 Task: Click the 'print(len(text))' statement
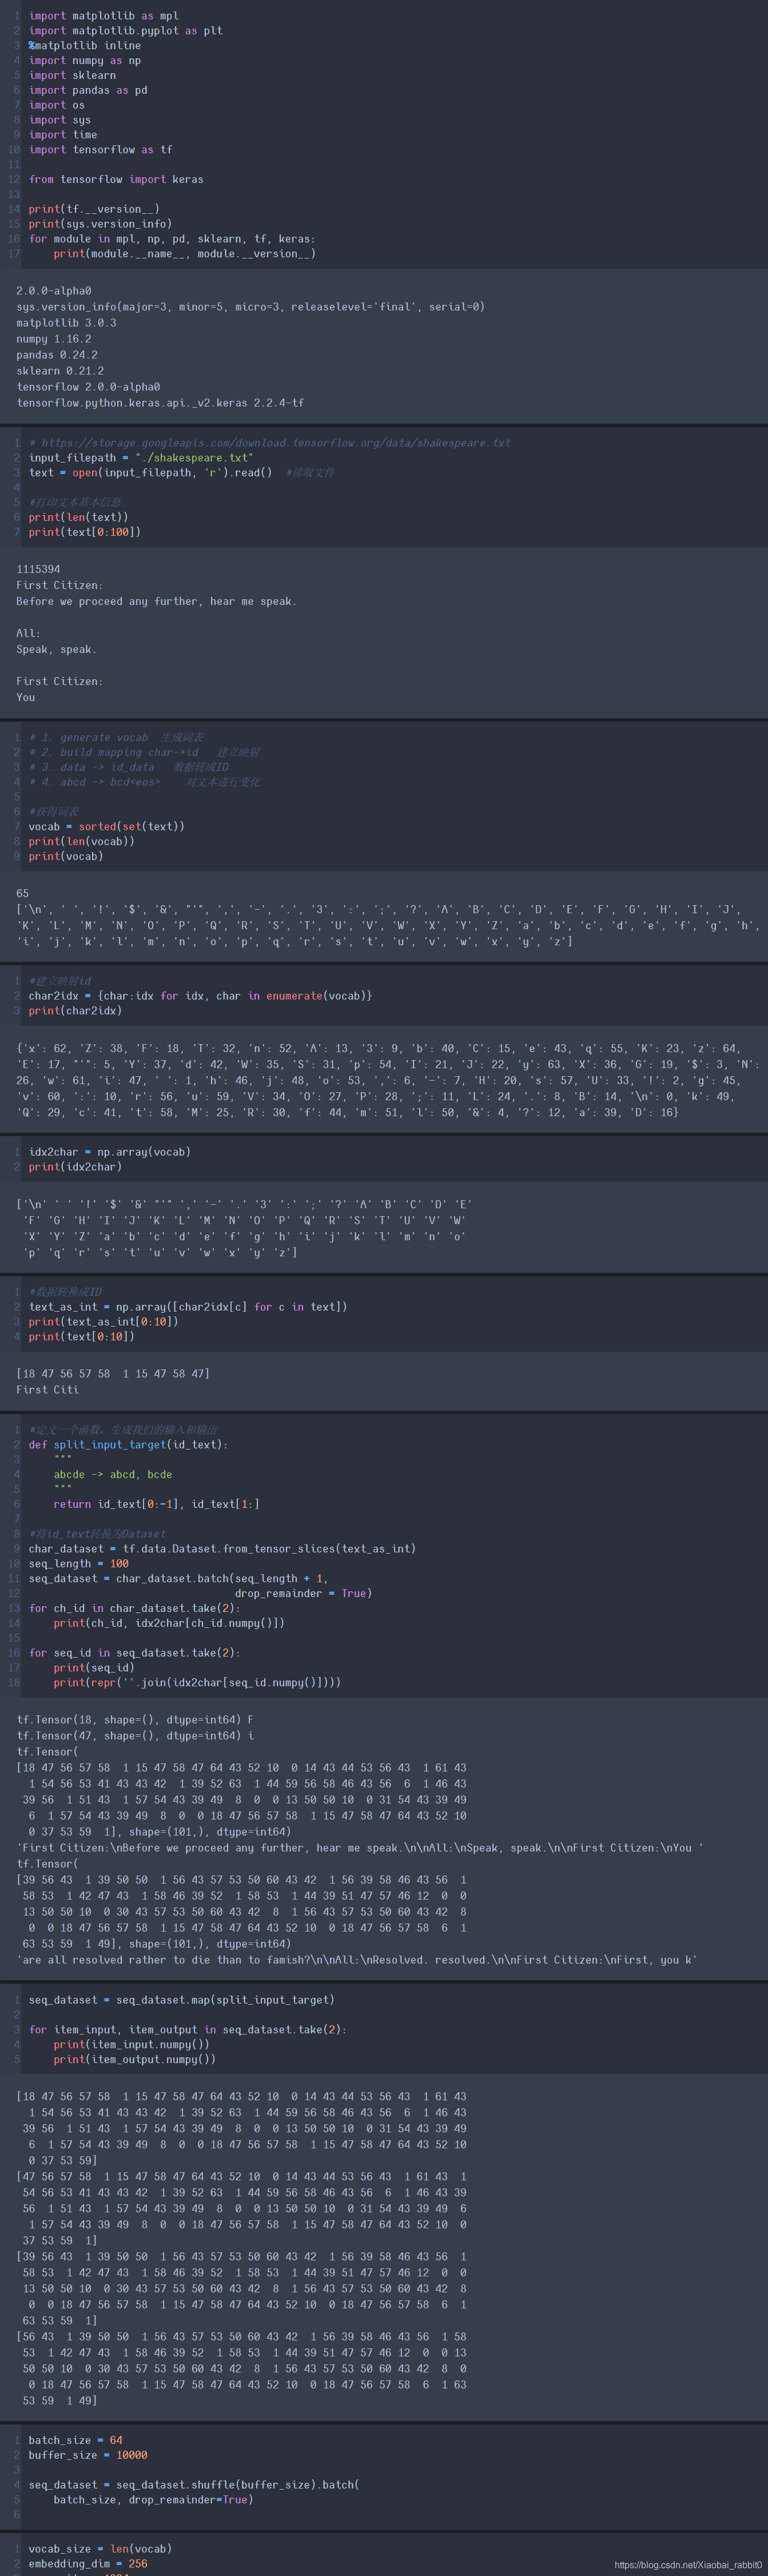(x=79, y=517)
